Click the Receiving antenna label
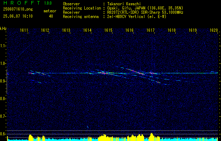This screenshot has height=141, width=221. coord(81,17)
